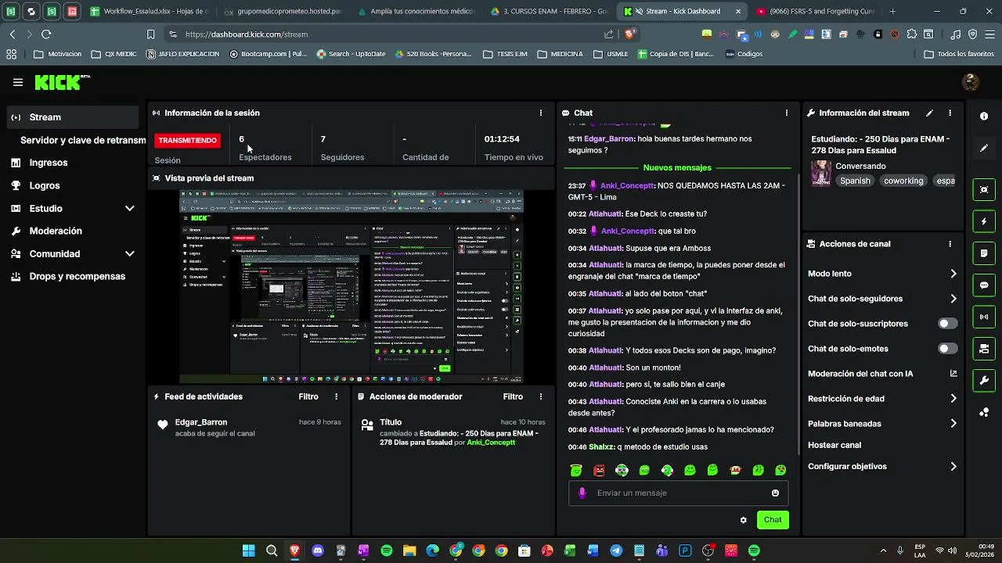Click the Kick logo
Viewport: 1002px width, 563px height.
coord(62,82)
